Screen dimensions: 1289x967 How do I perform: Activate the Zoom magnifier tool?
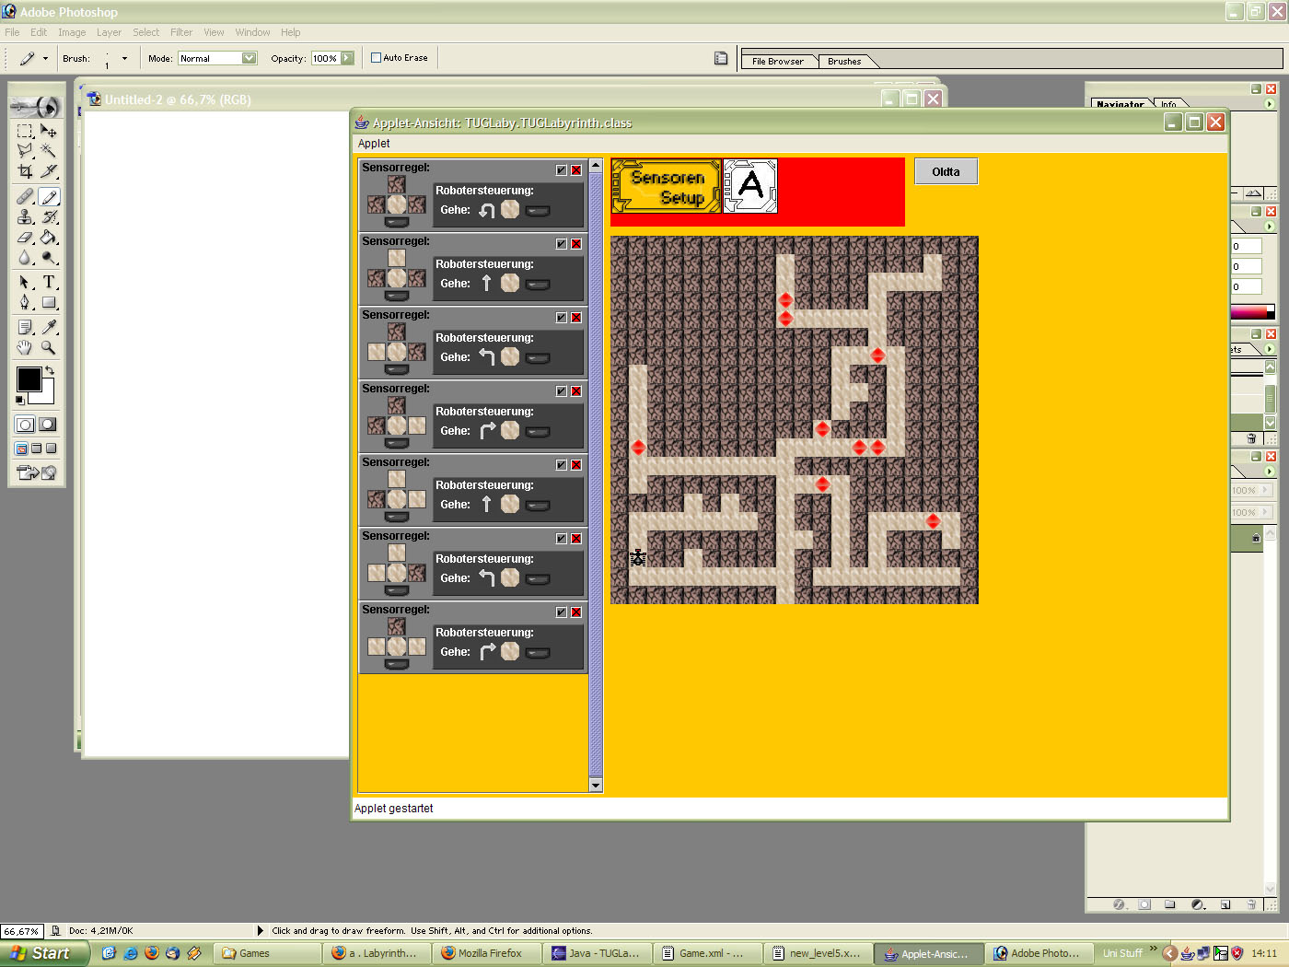(x=49, y=348)
